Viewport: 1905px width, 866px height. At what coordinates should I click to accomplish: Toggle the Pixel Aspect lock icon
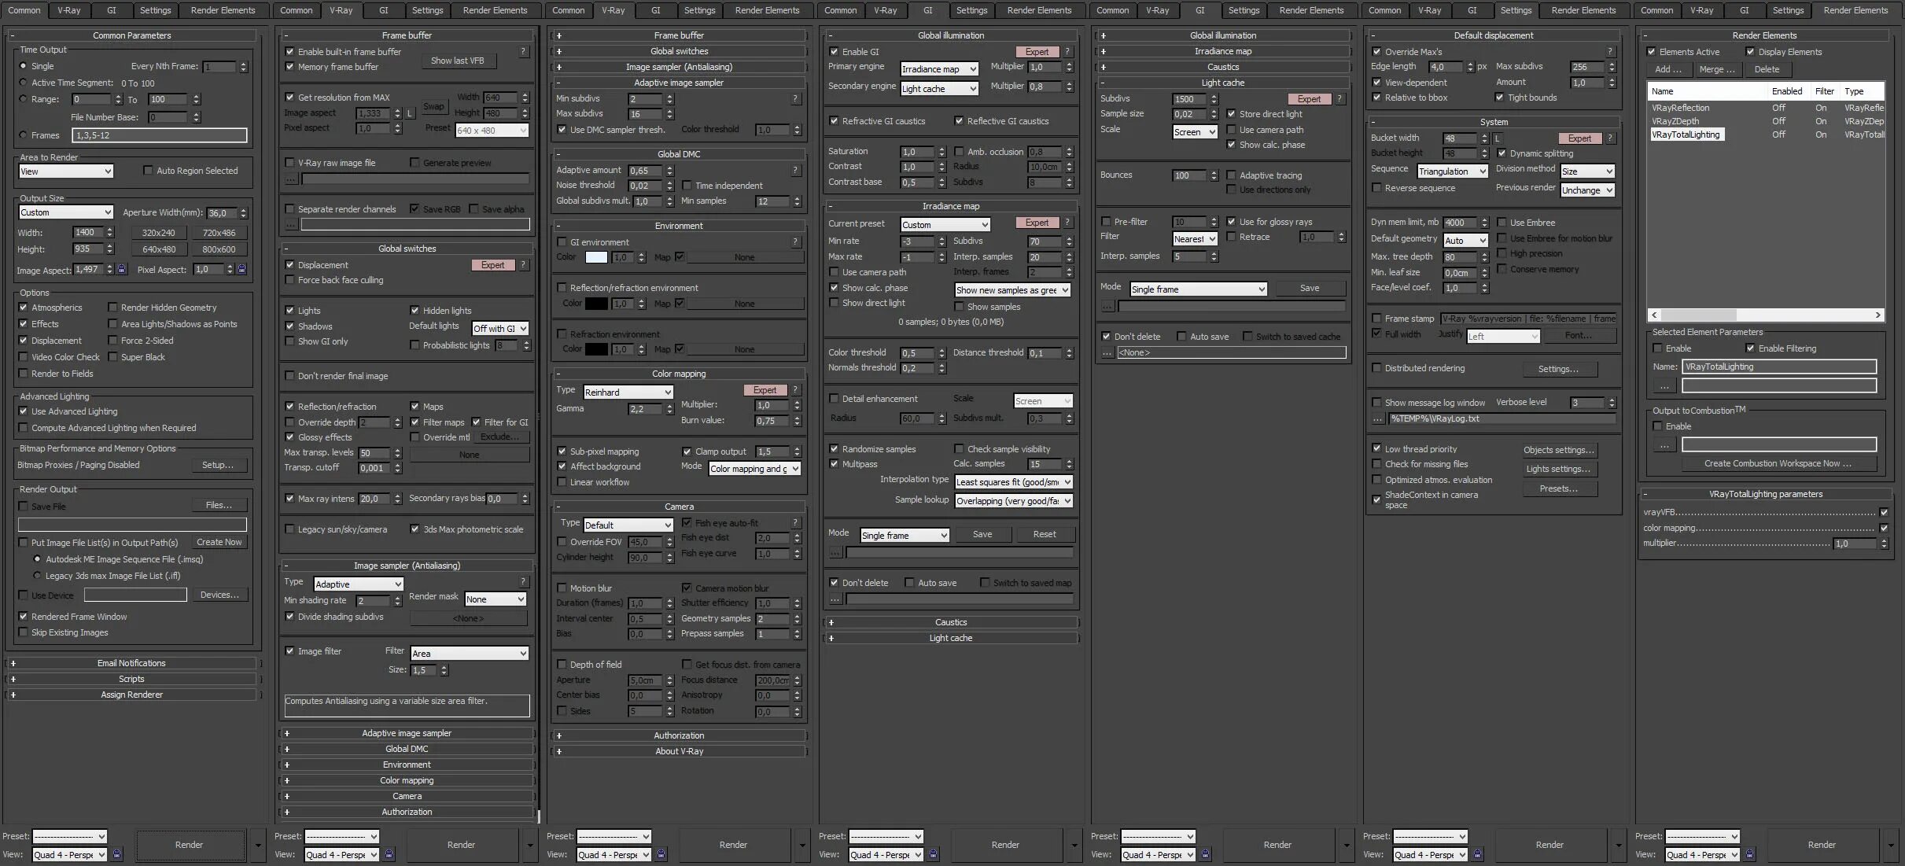[241, 269]
